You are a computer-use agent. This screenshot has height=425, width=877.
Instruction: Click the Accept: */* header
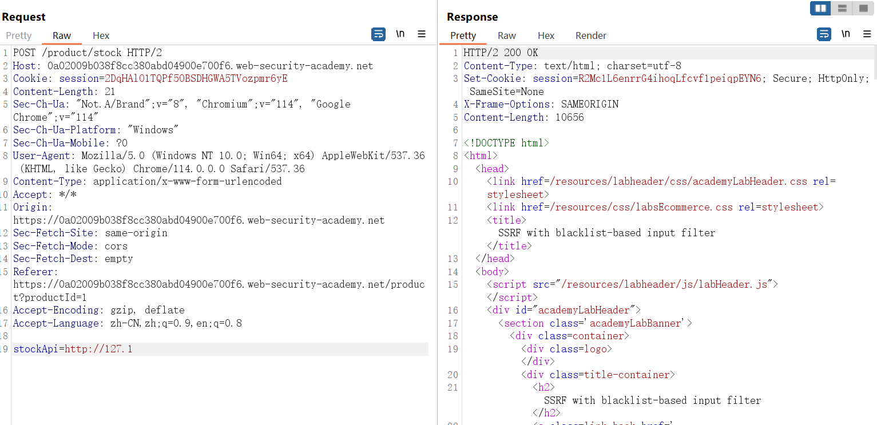[x=45, y=194]
